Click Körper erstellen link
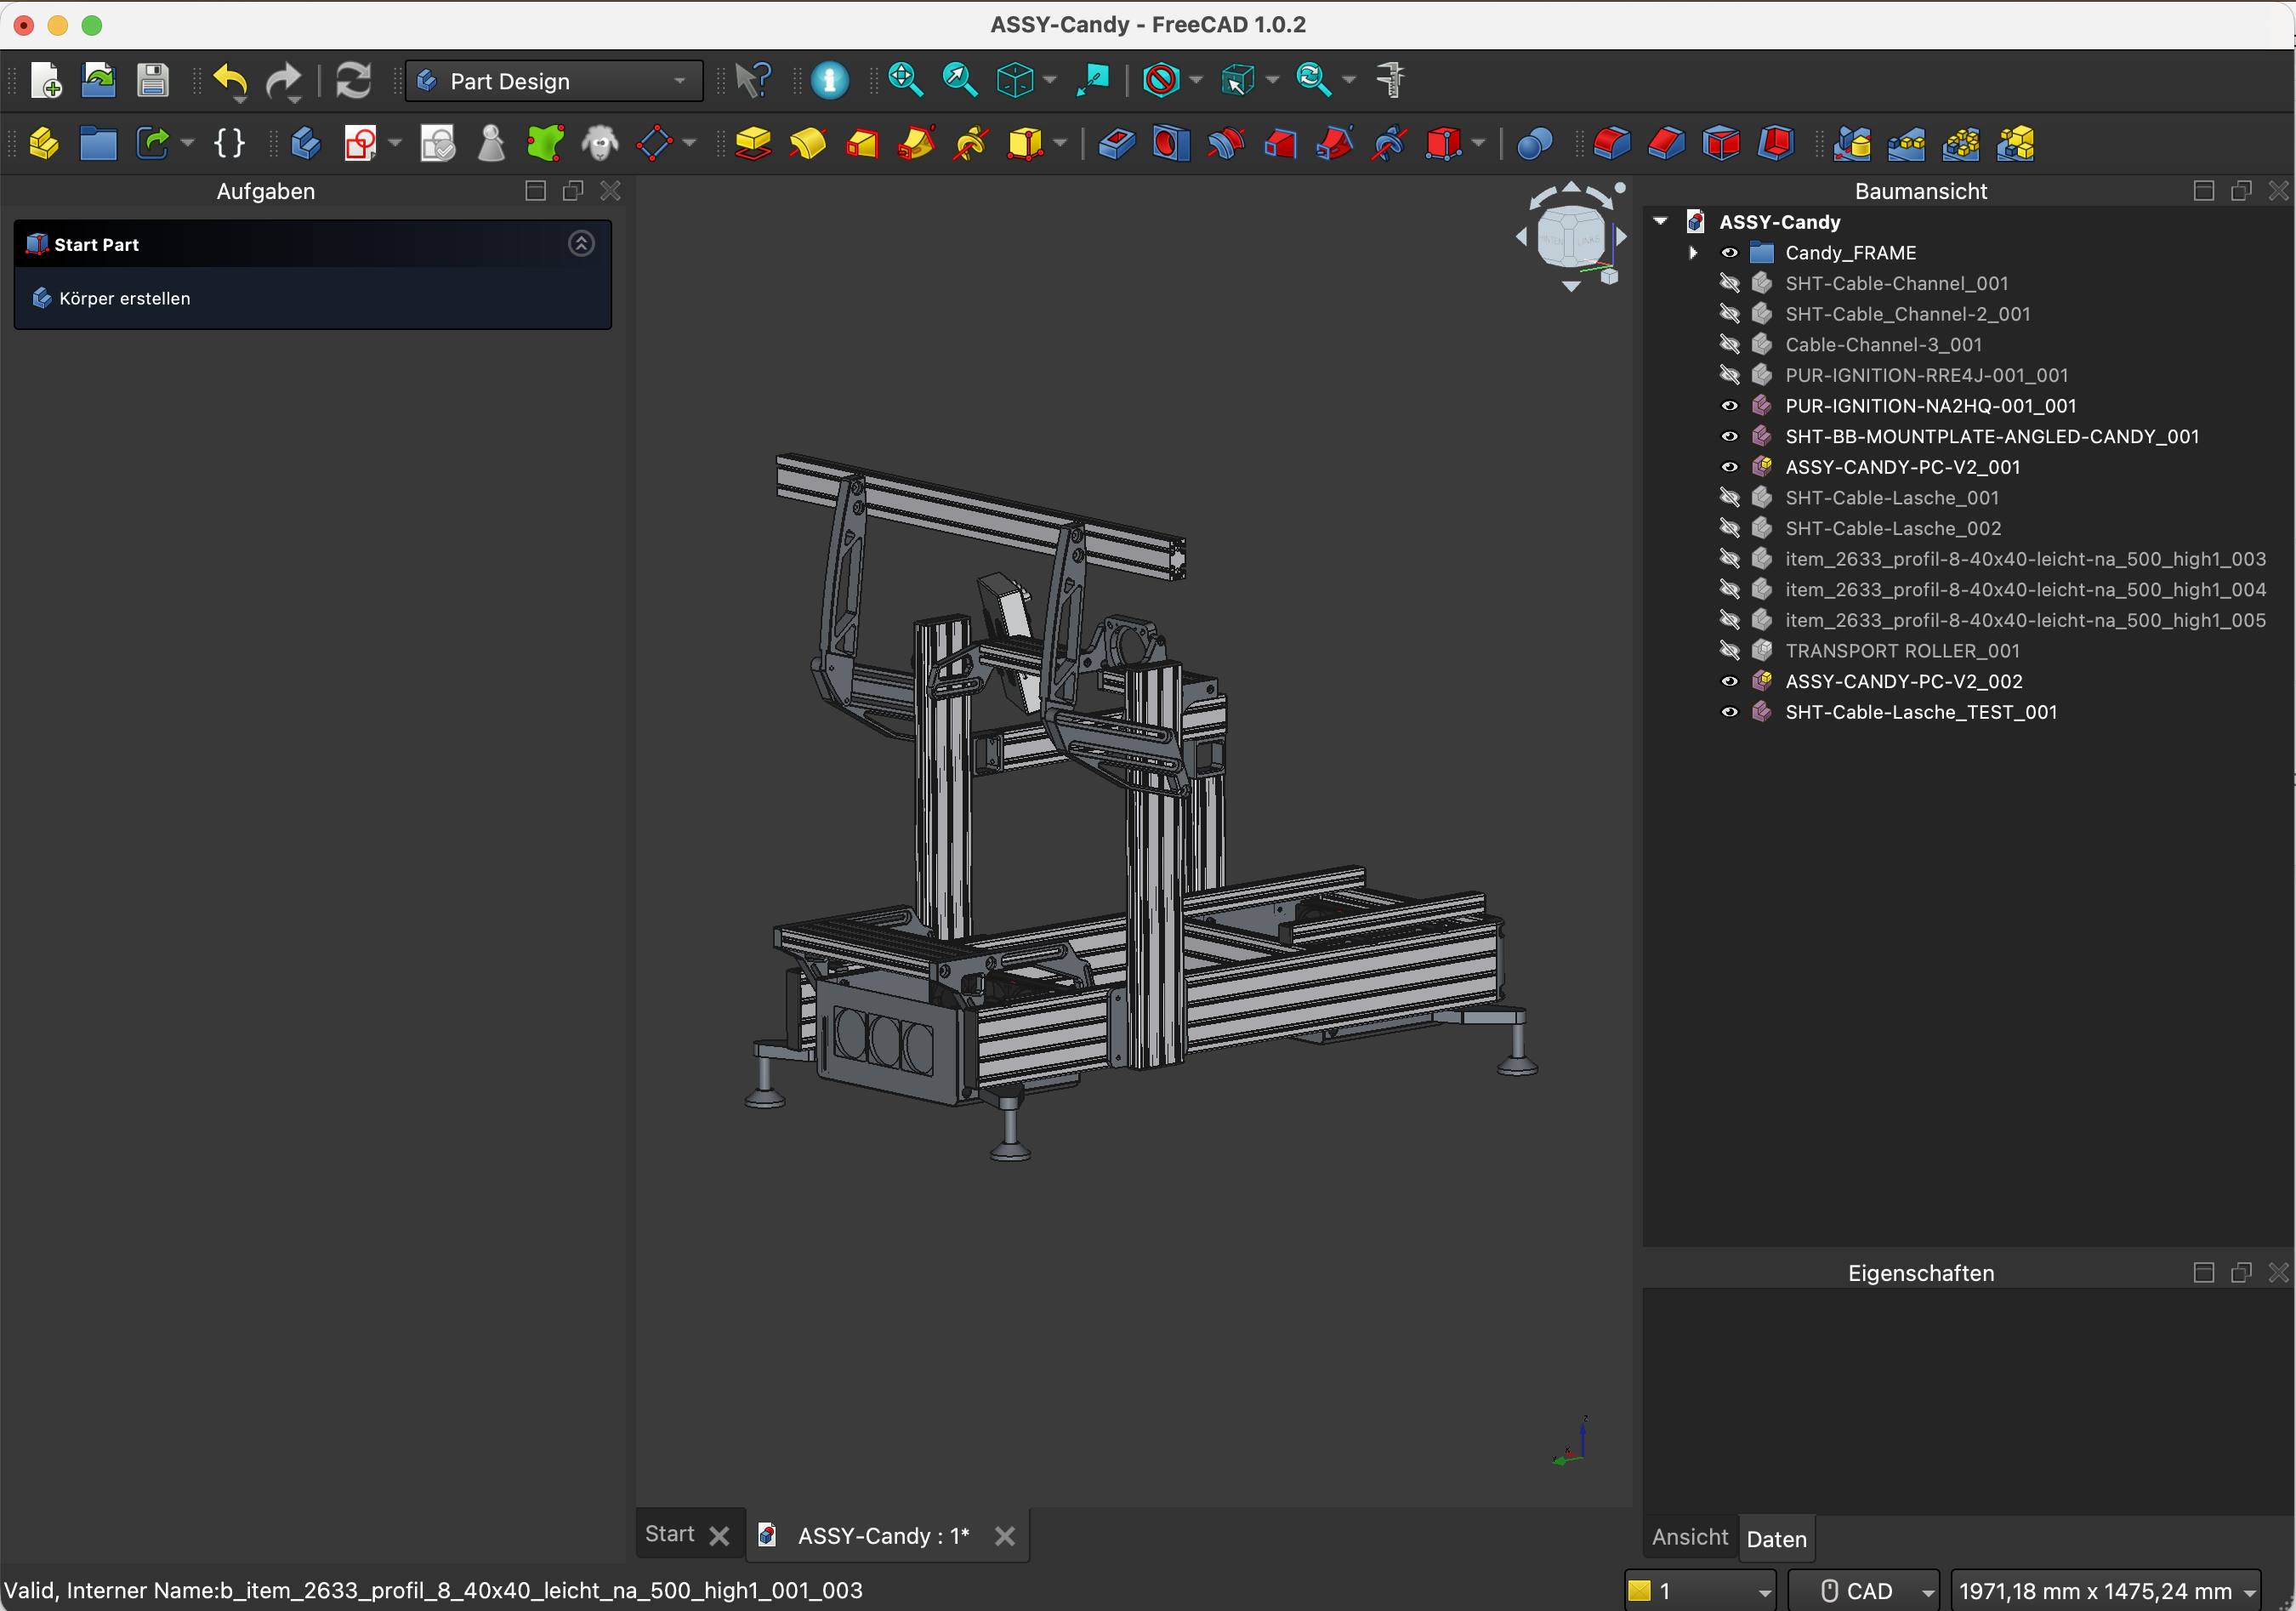 [124, 298]
